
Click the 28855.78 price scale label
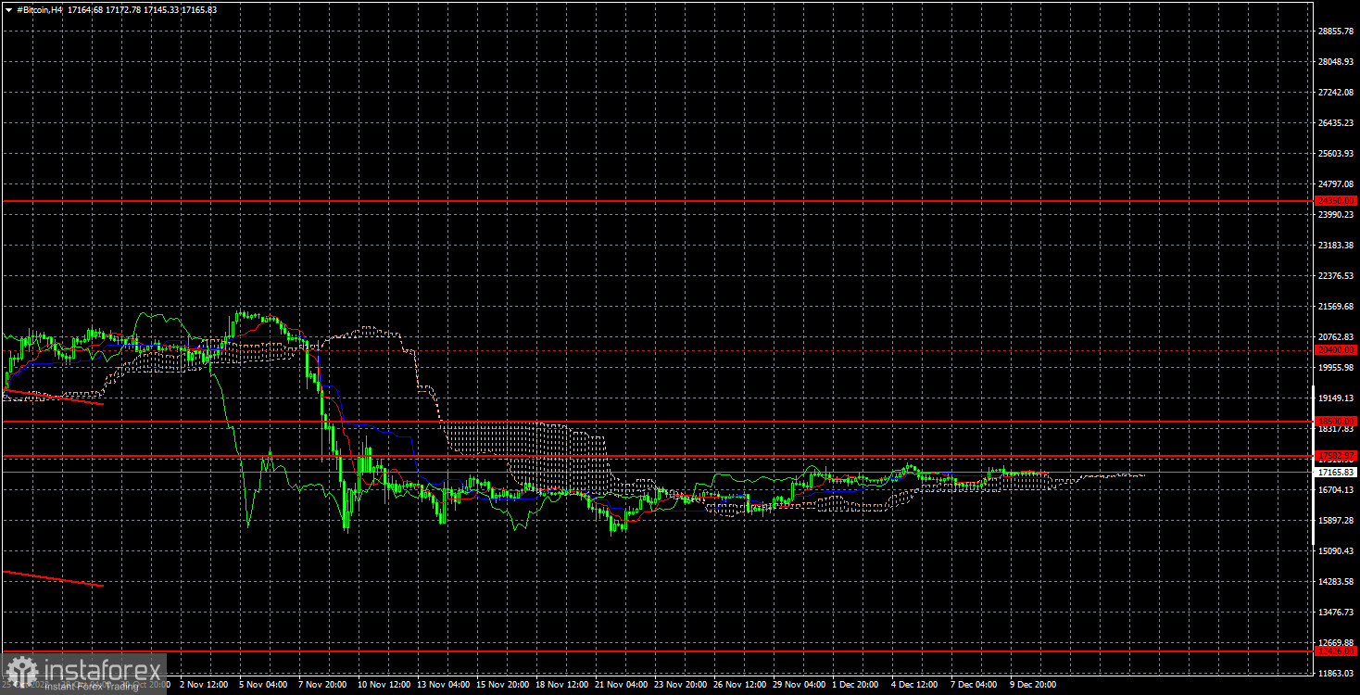click(x=1336, y=31)
